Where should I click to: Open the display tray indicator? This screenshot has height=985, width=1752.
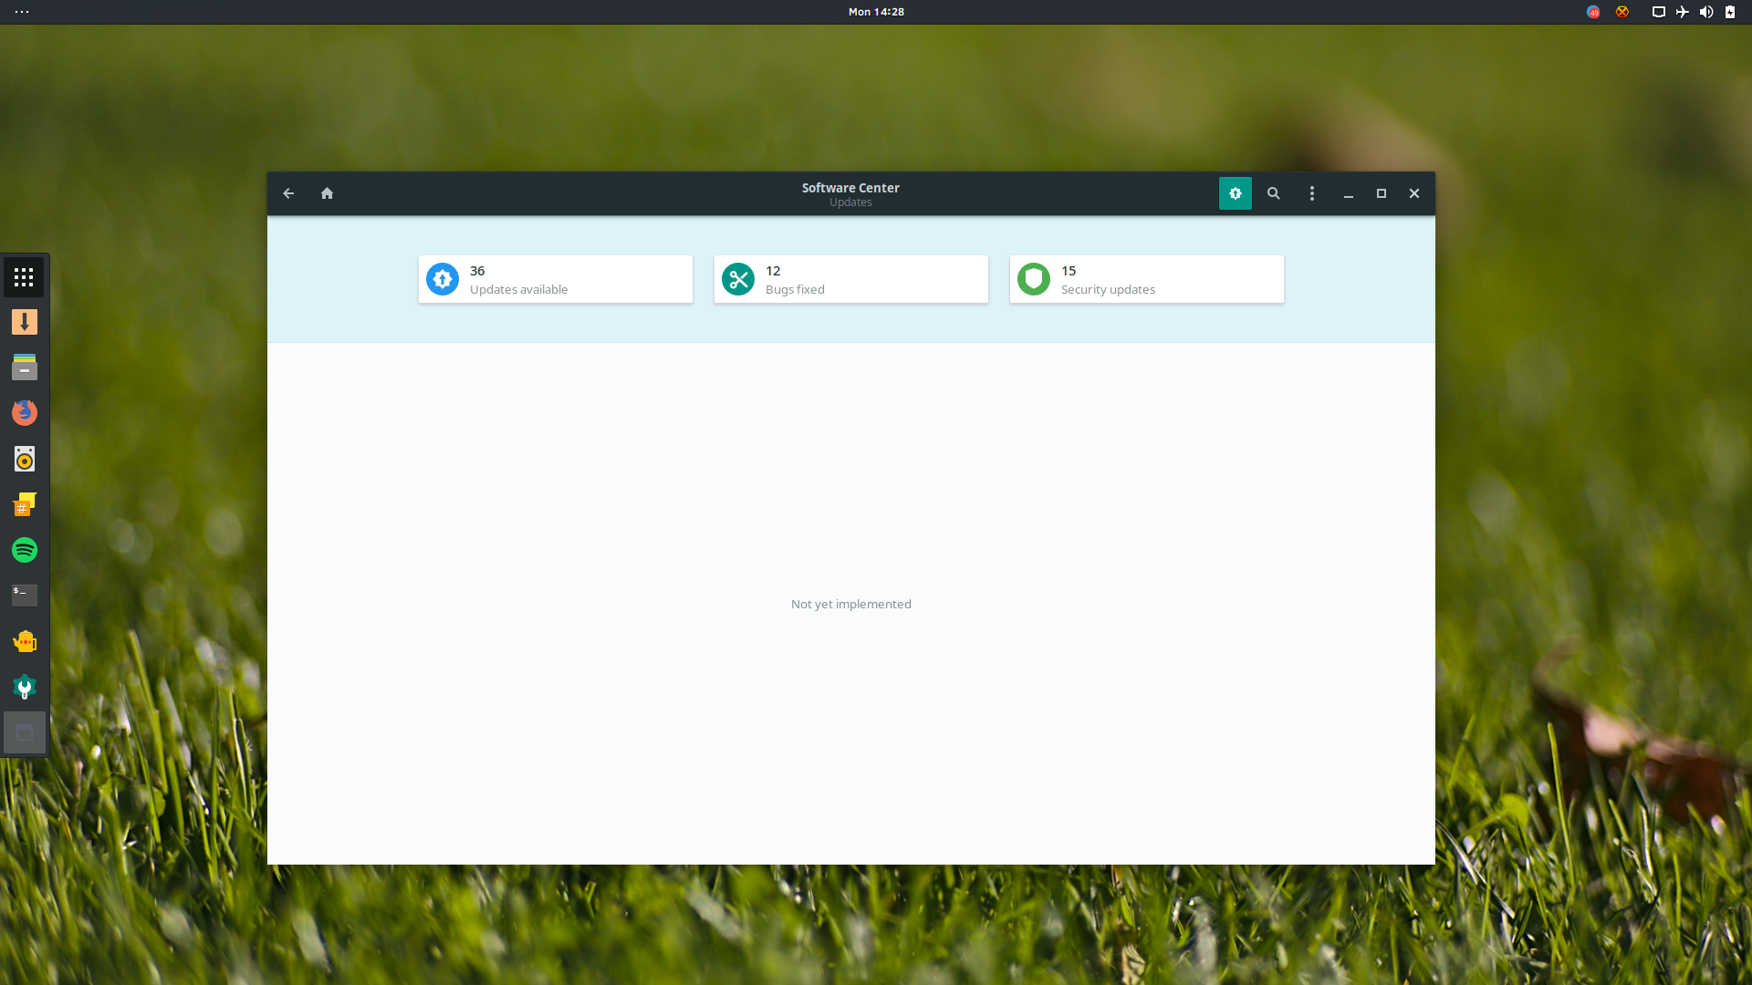[1659, 12]
